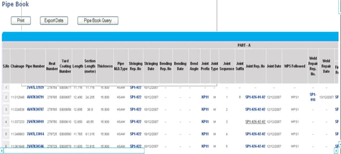Open the Pipe Book Query
Viewport: 341px width, 154px height.
click(x=98, y=20)
